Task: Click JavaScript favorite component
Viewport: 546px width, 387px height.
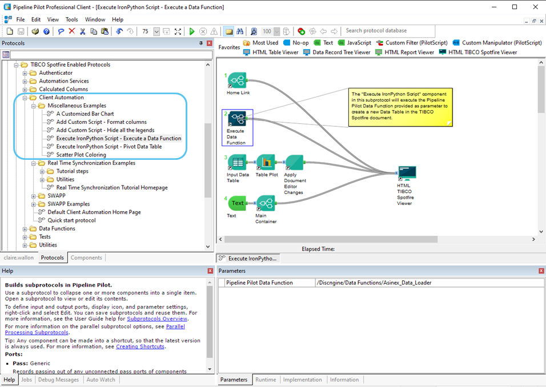Action: tap(355, 42)
